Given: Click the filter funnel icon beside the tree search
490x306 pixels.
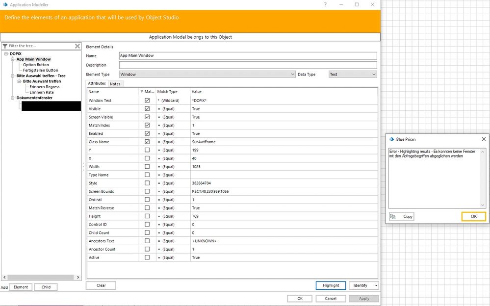Looking at the screenshot, I should pyautogui.click(x=5, y=46).
